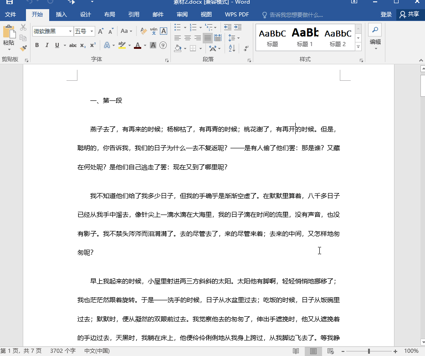Toggle superscript x²
The height and width of the screenshot is (356, 425).
(x=92, y=45)
